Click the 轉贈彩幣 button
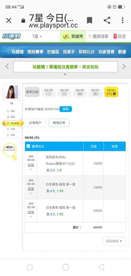Image resolution: width=131 pixels, height=276 pixels. 59,123
